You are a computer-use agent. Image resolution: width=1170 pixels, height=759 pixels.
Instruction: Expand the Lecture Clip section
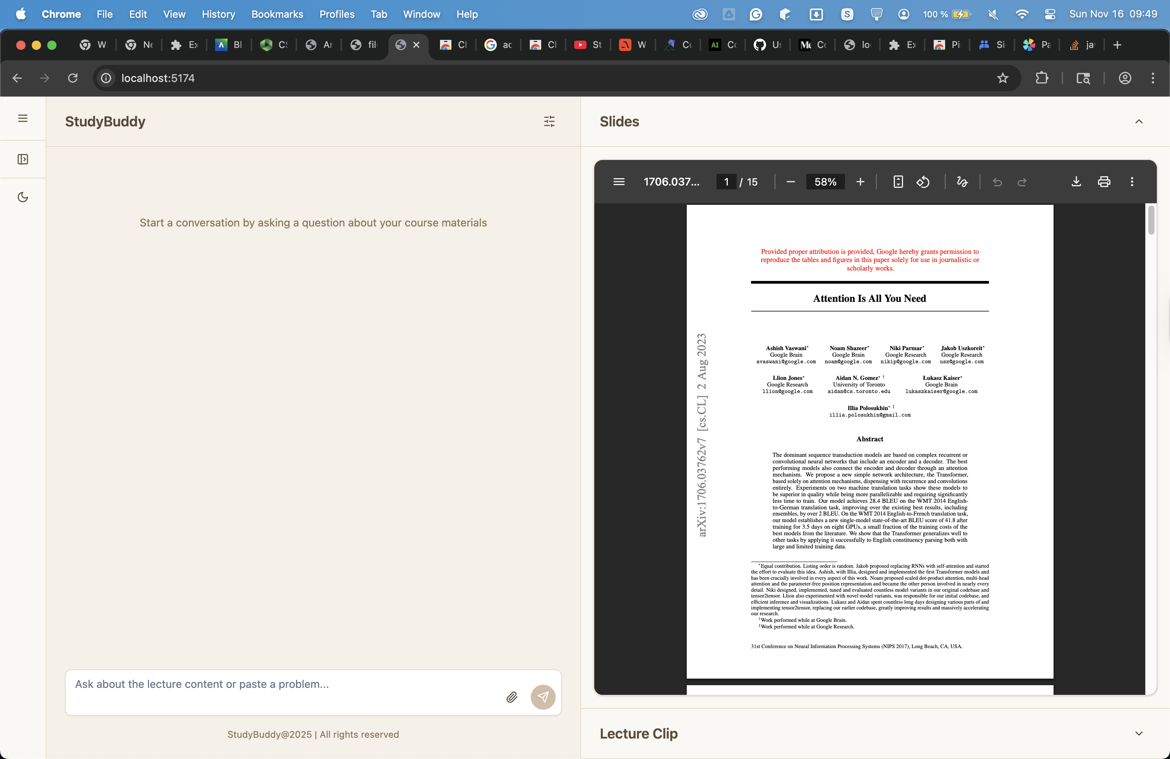[x=1139, y=733]
